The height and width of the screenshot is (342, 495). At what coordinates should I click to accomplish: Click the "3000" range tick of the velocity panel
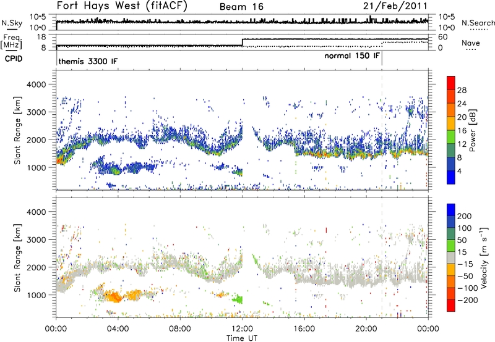(x=37, y=240)
